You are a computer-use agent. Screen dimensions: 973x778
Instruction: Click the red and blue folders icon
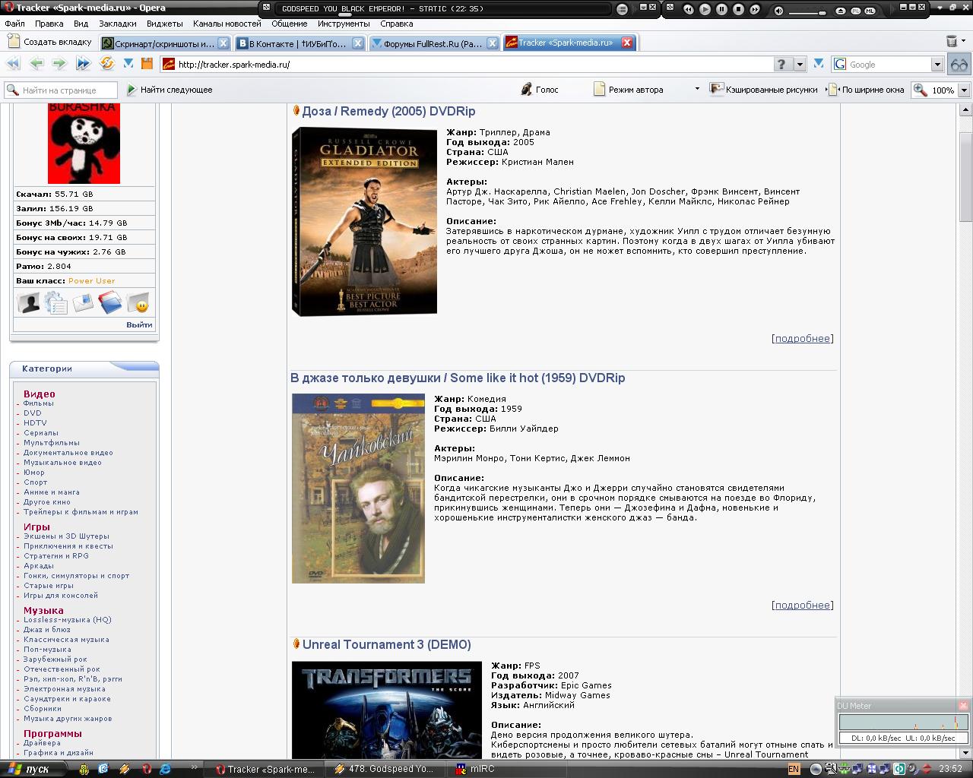(x=110, y=303)
